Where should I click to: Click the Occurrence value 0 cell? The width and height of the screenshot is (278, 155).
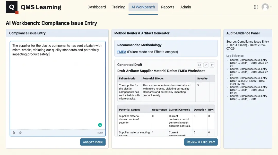[x=159, y=121]
